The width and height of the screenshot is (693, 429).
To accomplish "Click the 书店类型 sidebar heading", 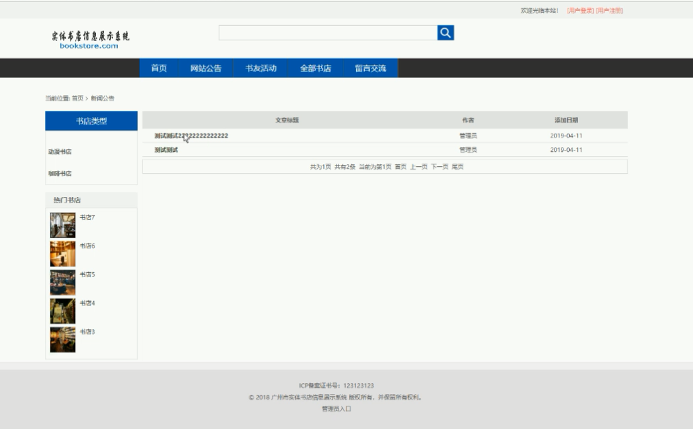I will (x=92, y=121).
